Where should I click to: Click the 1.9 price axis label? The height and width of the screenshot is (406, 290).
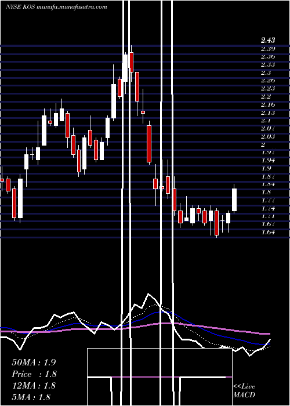[266, 168]
